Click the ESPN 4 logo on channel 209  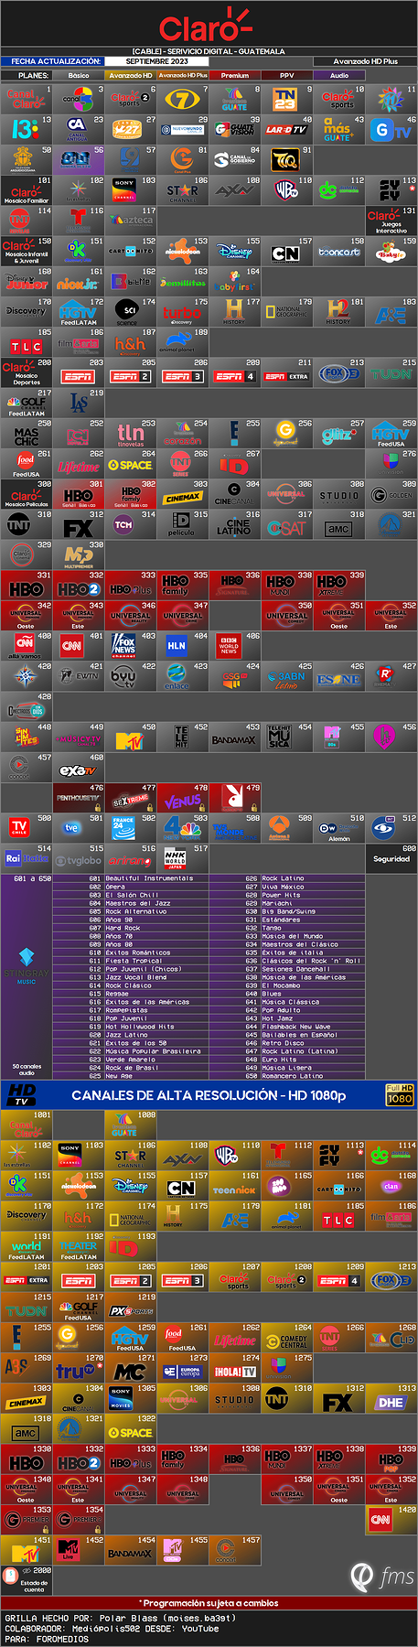tap(234, 376)
